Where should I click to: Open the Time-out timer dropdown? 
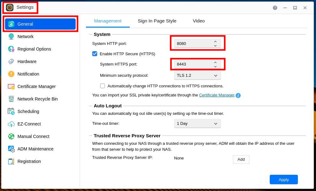pyautogui.click(x=197, y=123)
